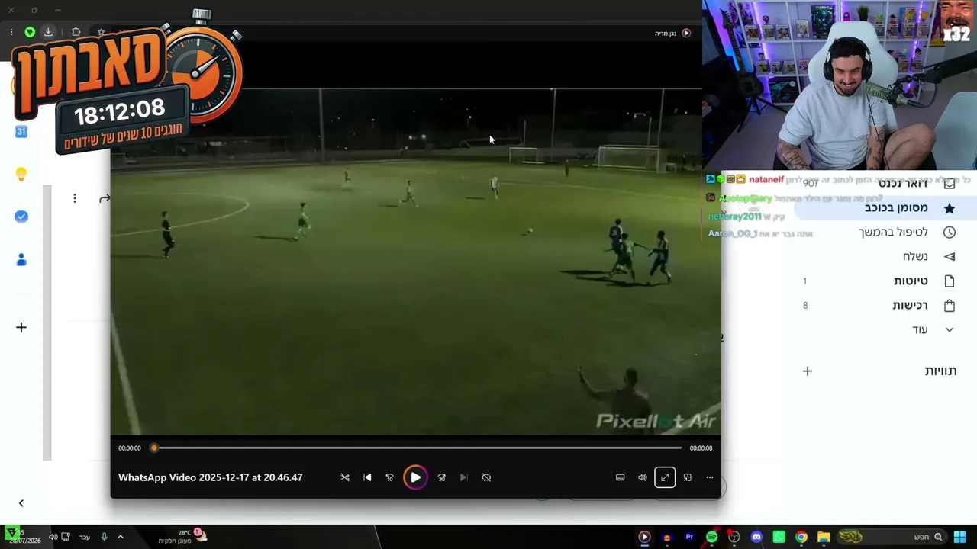The height and width of the screenshot is (549, 977).
Task: Open the subtitles and captions control
Action: (x=620, y=477)
